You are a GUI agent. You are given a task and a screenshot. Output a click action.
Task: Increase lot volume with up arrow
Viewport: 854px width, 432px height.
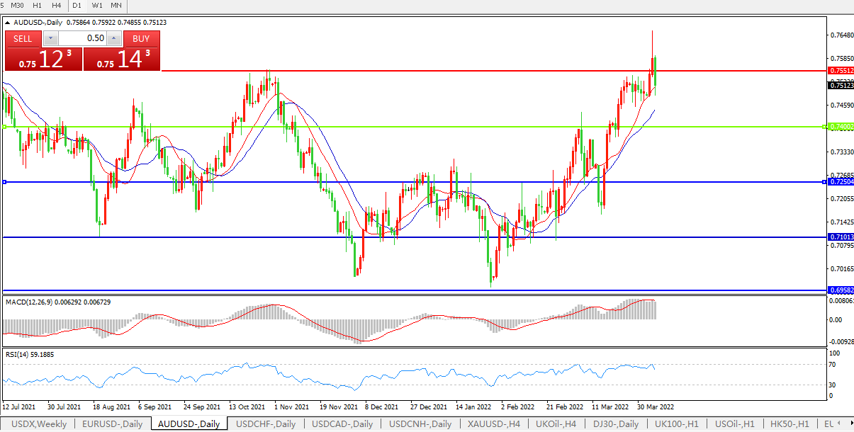(x=113, y=39)
